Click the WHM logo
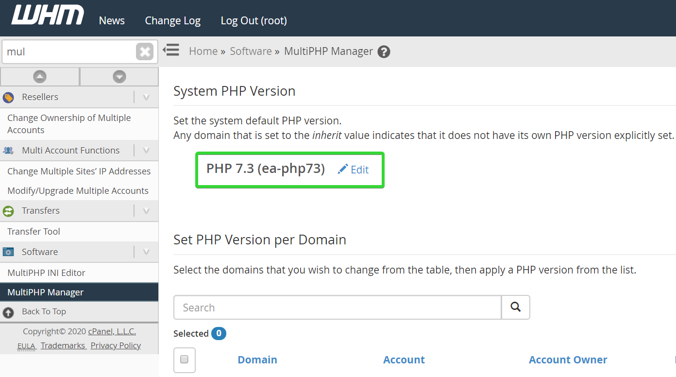Viewport: 676px width, 377px height. 48,16
